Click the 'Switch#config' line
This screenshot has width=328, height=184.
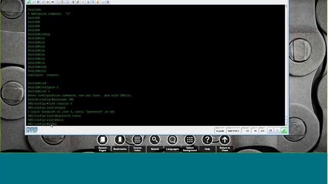[39, 34]
